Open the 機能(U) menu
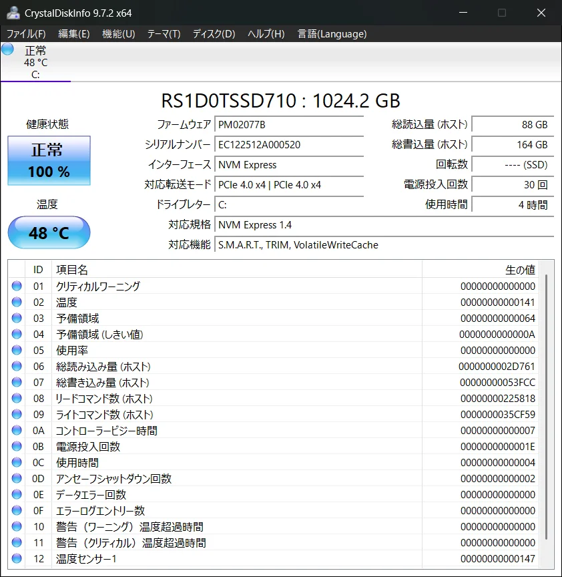The height and width of the screenshot is (577, 562). [118, 33]
